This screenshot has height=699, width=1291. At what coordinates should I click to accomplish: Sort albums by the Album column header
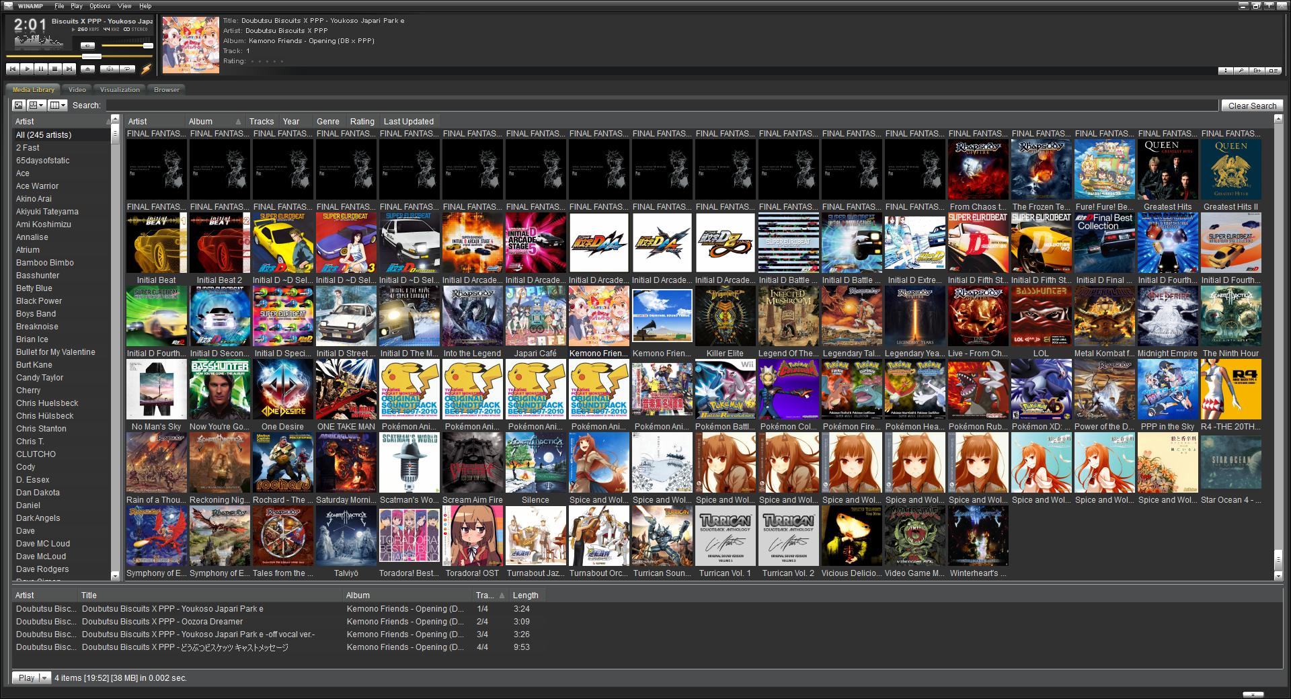click(215, 121)
